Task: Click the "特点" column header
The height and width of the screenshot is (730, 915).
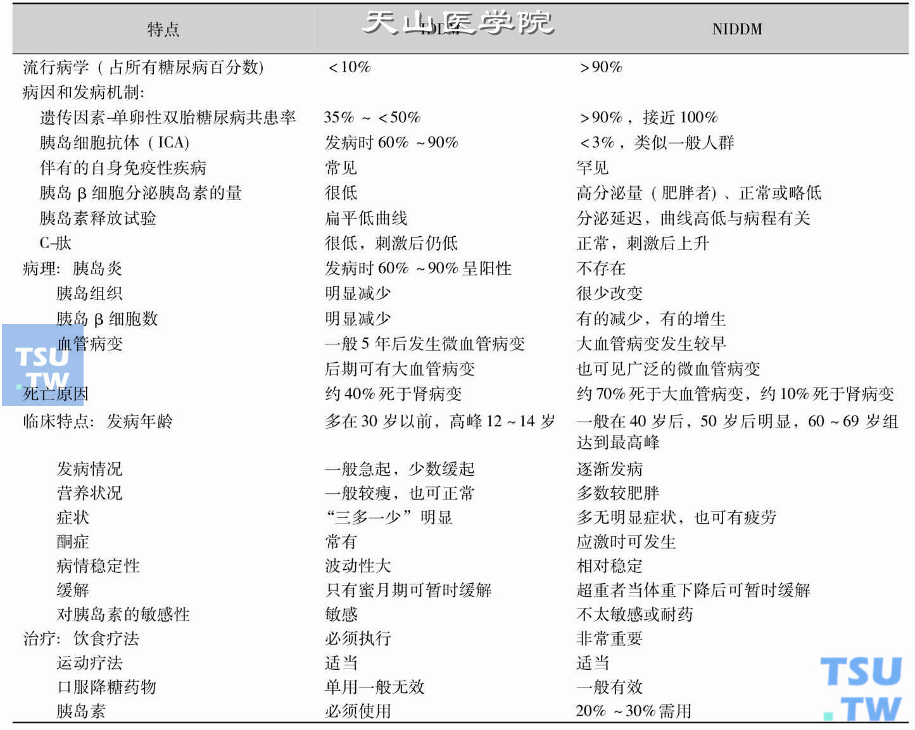Action: click(x=163, y=29)
